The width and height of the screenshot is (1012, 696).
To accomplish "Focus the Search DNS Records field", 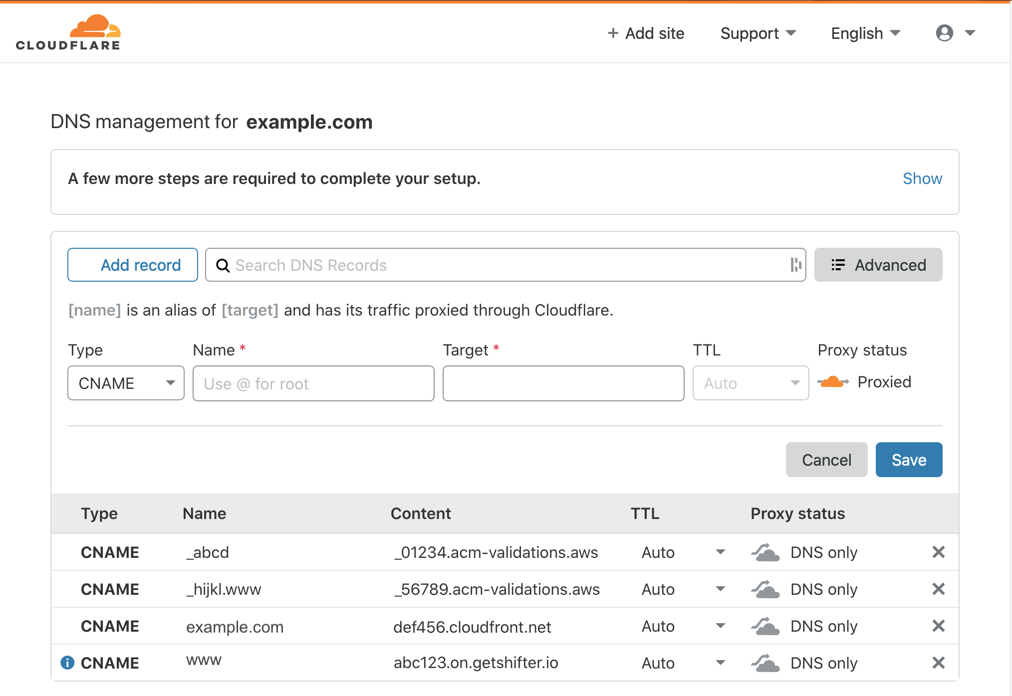I will tap(506, 265).
